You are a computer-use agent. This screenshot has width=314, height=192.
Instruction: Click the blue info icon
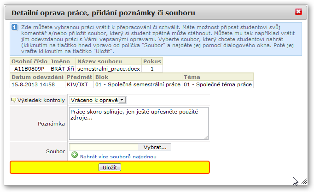[14, 27]
